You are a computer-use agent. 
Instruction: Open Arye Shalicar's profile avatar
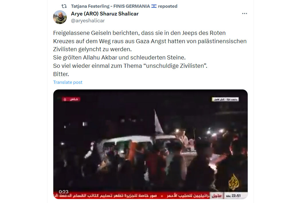click(x=60, y=17)
